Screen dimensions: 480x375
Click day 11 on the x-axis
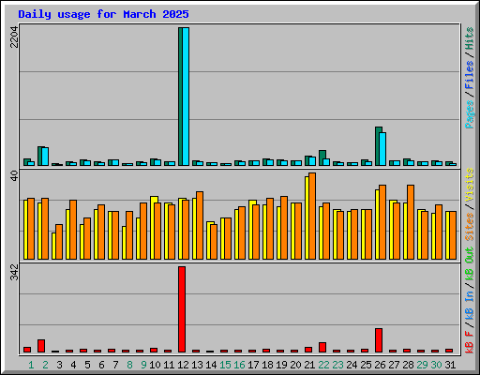point(169,365)
